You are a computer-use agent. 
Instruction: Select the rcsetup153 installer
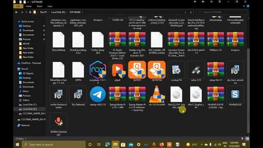coord(176,69)
